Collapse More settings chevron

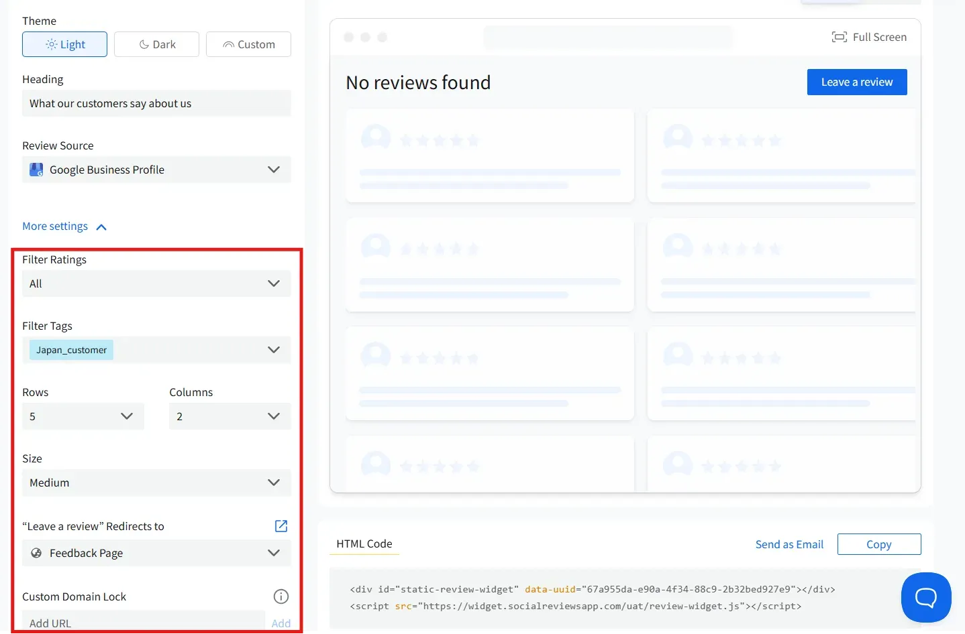pos(101,227)
